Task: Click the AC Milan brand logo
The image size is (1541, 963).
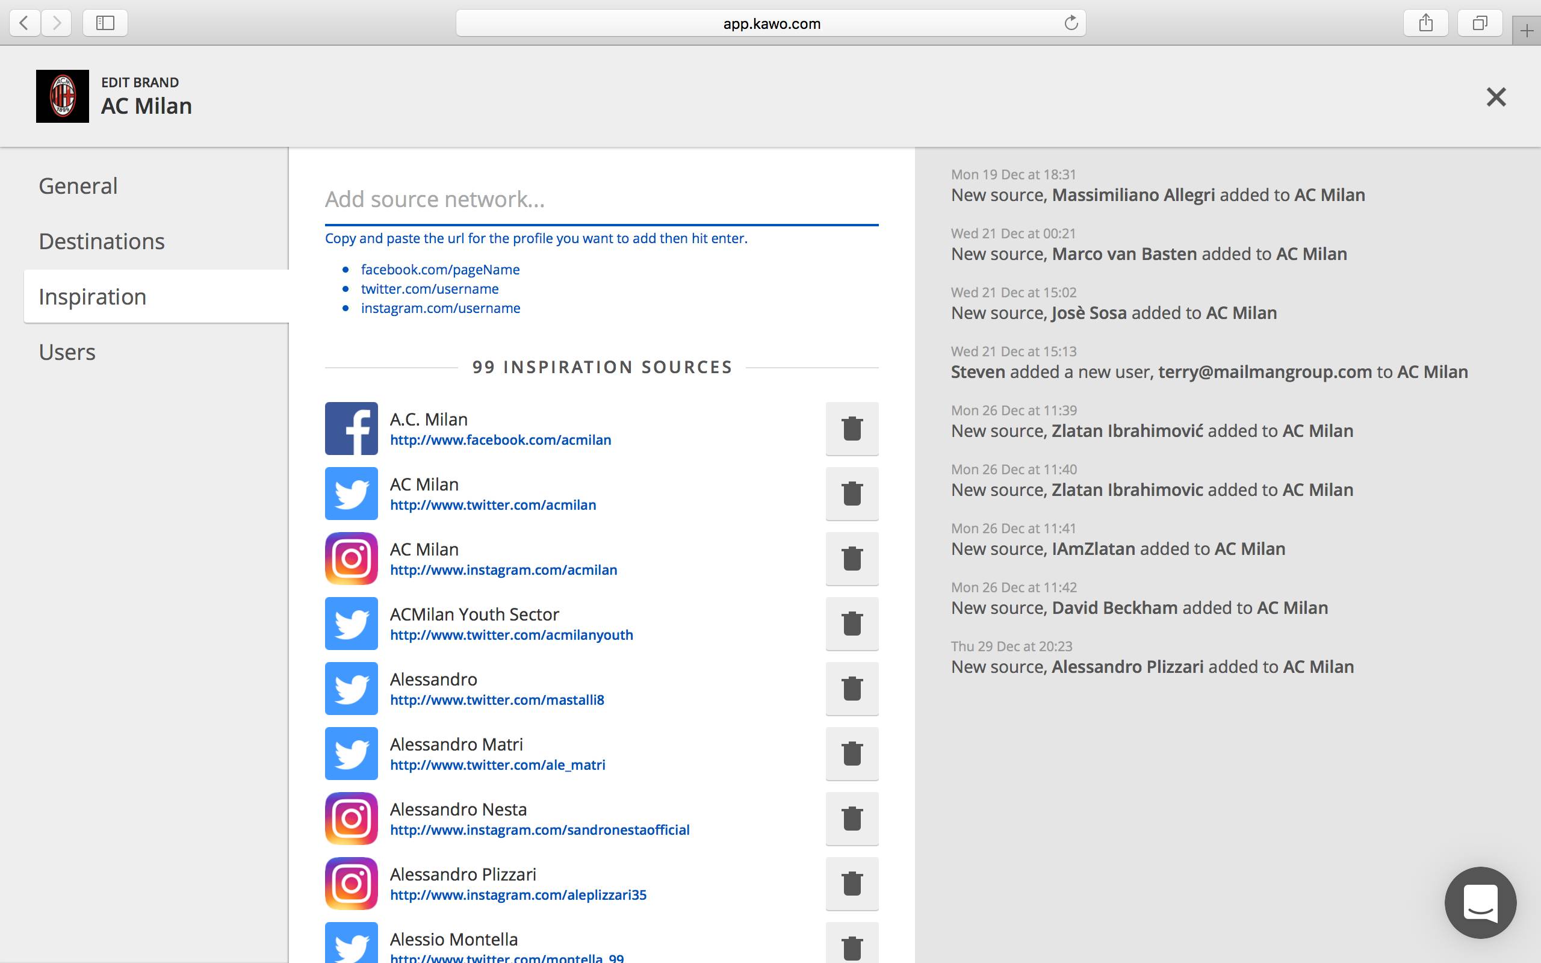Action: point(63,96)
